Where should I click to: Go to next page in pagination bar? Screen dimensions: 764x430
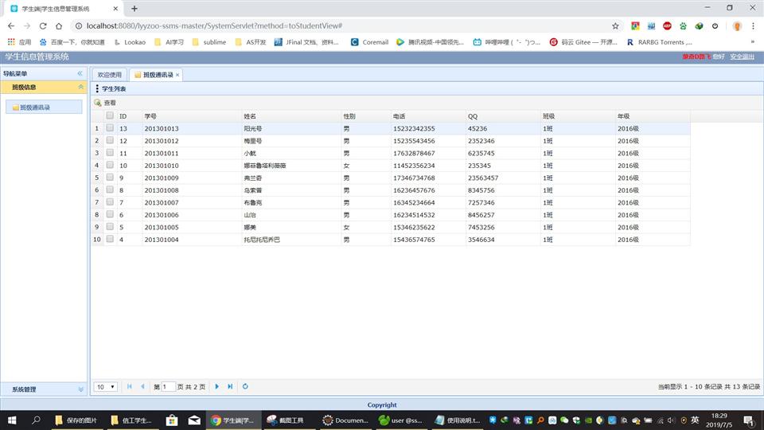click(216, 386)
